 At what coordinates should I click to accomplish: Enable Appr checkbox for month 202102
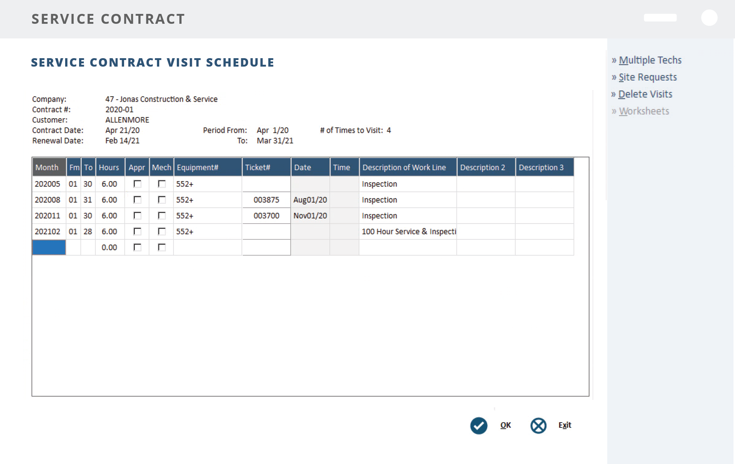pos(137,232)
